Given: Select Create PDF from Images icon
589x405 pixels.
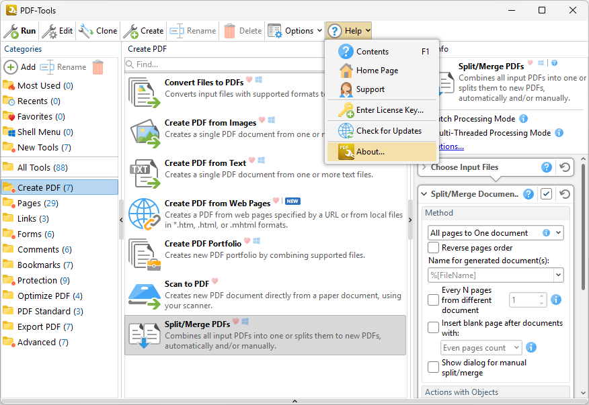Looking at the screenshot, I should coord(145,133).
